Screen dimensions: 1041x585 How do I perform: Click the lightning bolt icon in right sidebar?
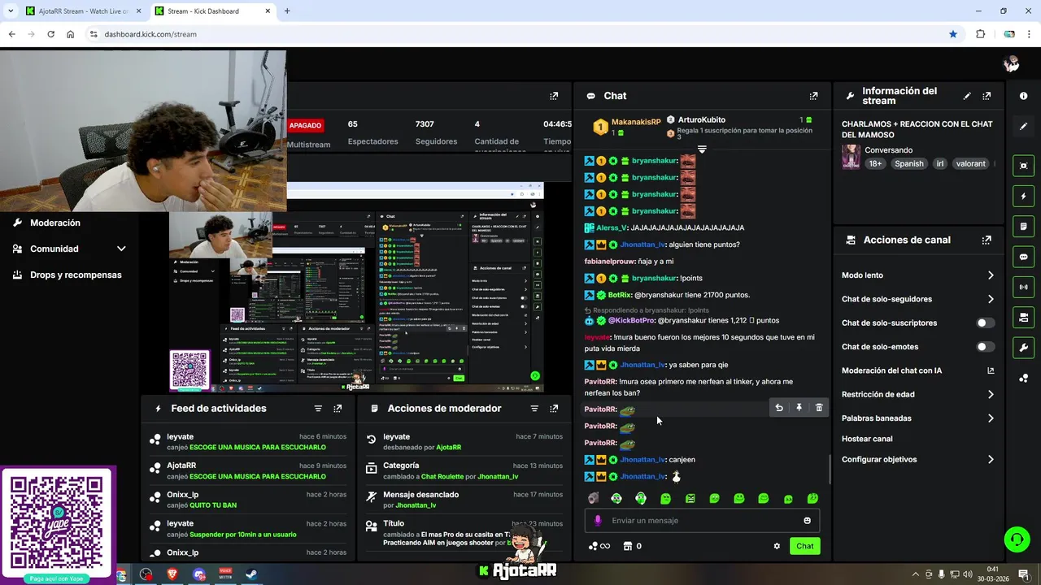[1023, 196]
